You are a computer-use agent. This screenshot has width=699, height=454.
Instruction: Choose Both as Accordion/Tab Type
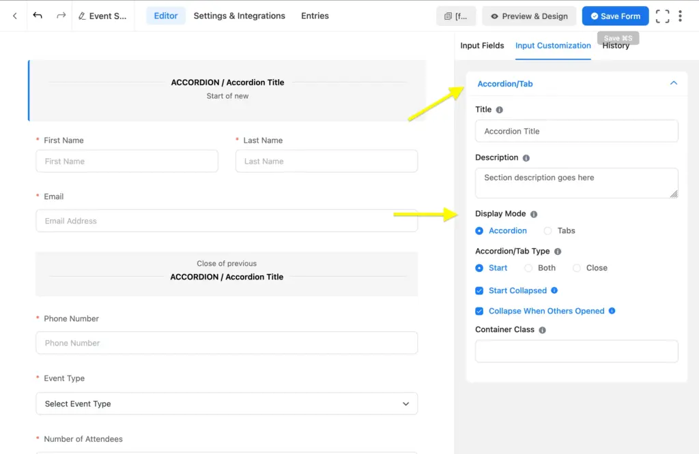click(529, 268)
